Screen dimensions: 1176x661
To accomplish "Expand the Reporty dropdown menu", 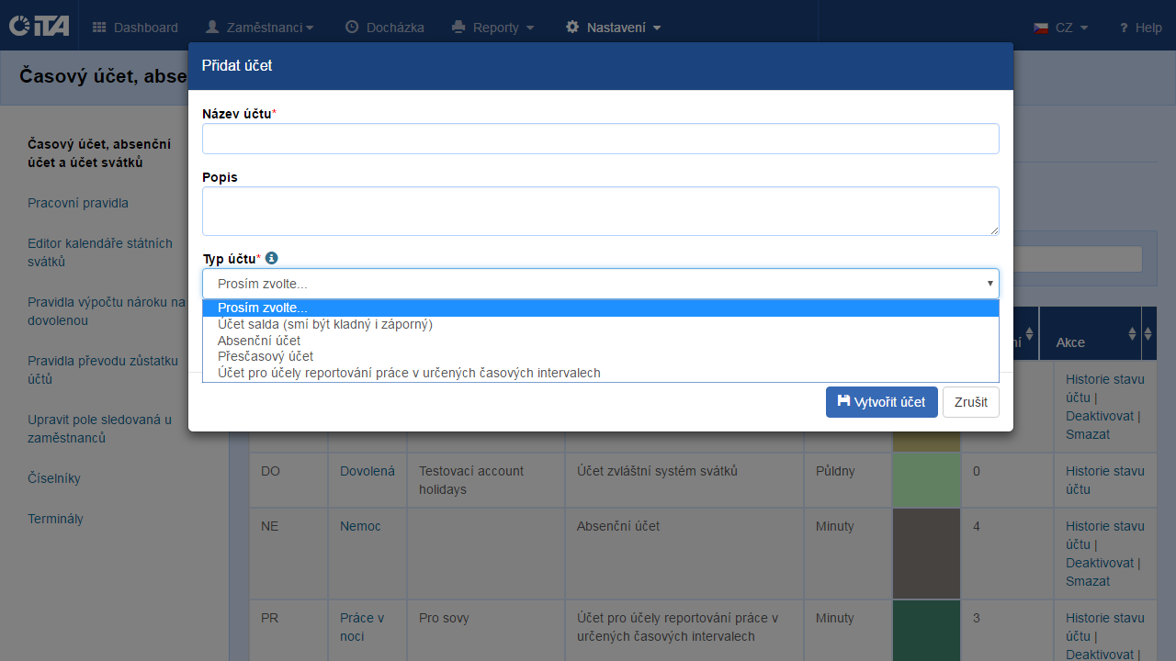I will point(493,28).
